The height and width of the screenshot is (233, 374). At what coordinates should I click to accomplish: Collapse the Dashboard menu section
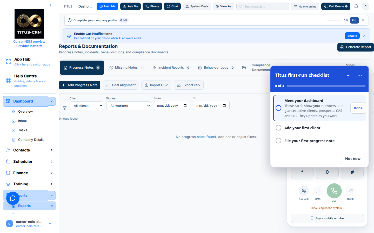(52, 101)
